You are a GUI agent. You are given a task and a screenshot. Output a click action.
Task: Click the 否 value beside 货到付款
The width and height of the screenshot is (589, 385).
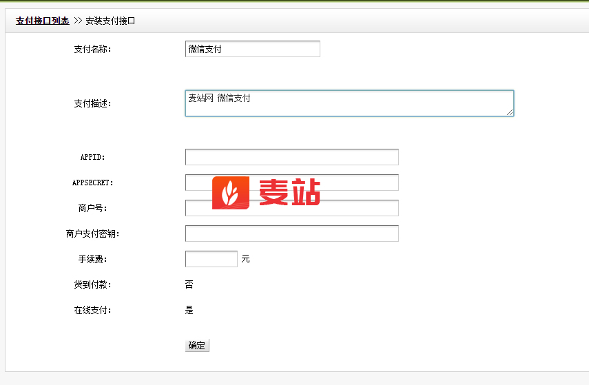pos(189,284)
